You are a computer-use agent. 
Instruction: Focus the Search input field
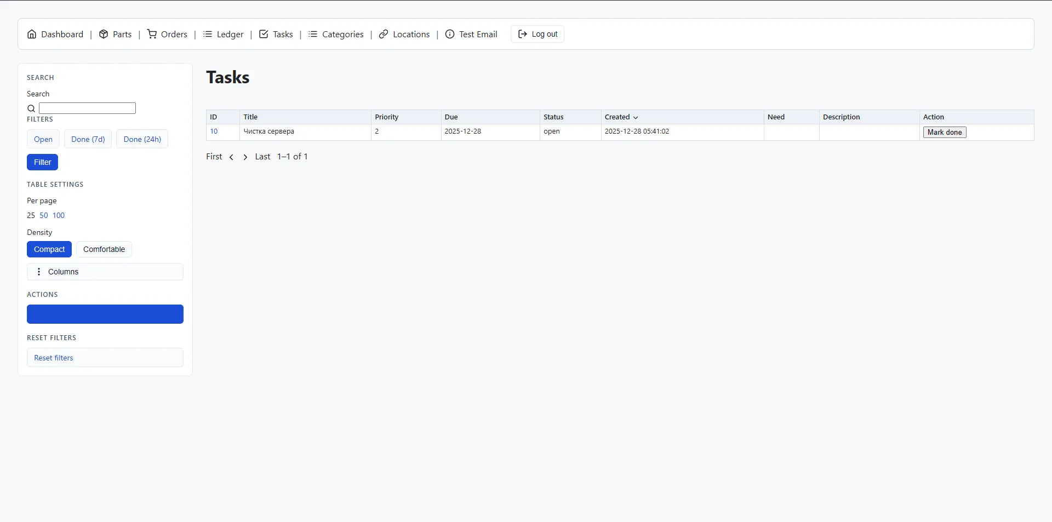87,108
